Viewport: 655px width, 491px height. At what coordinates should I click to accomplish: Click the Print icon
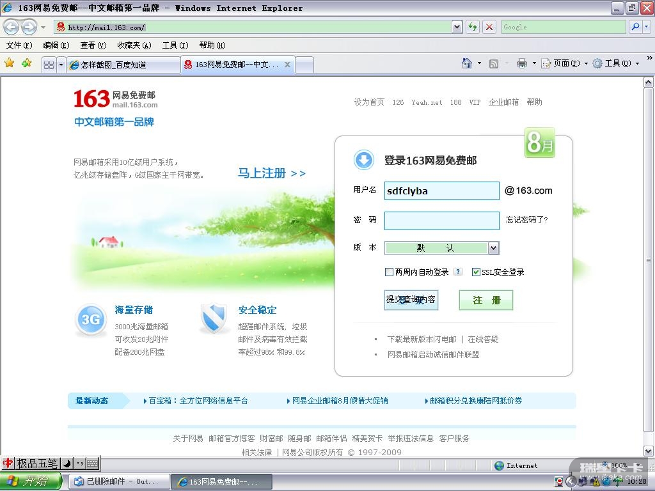pyautogui.click(x=522, y=63)
